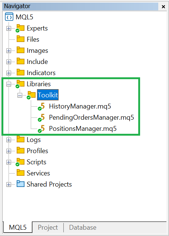
Task: Click the Experts folder icon
Action: coord(20,28)
